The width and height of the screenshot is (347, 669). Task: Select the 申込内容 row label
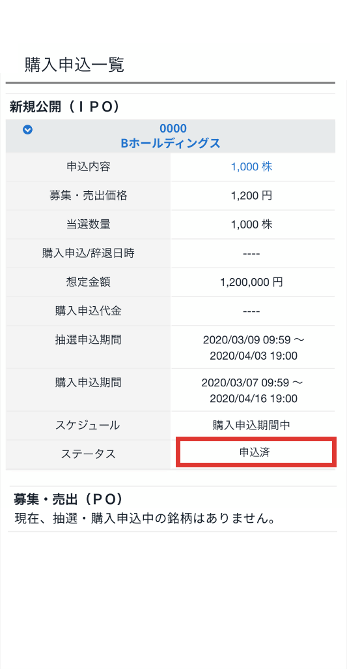pos(89,167)
